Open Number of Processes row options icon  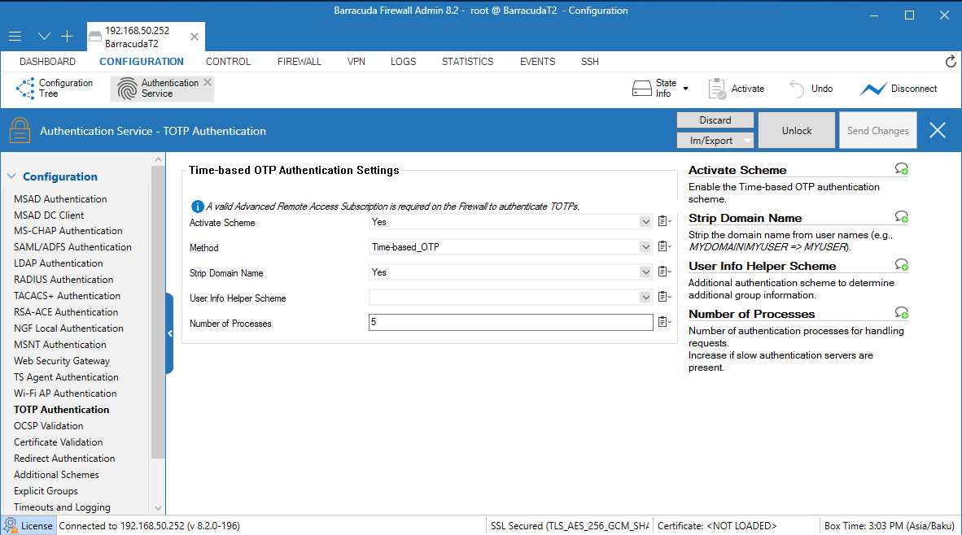[664, 322]
